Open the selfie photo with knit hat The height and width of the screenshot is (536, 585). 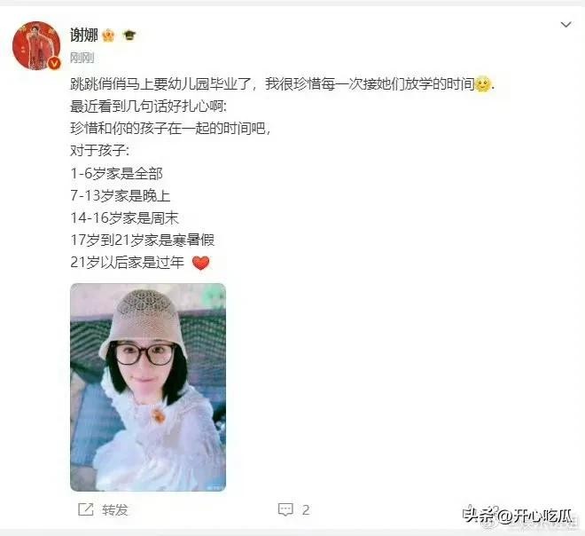148,387
